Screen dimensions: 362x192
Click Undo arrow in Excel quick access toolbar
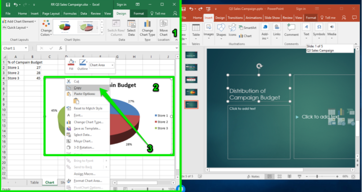coord(16,5)
